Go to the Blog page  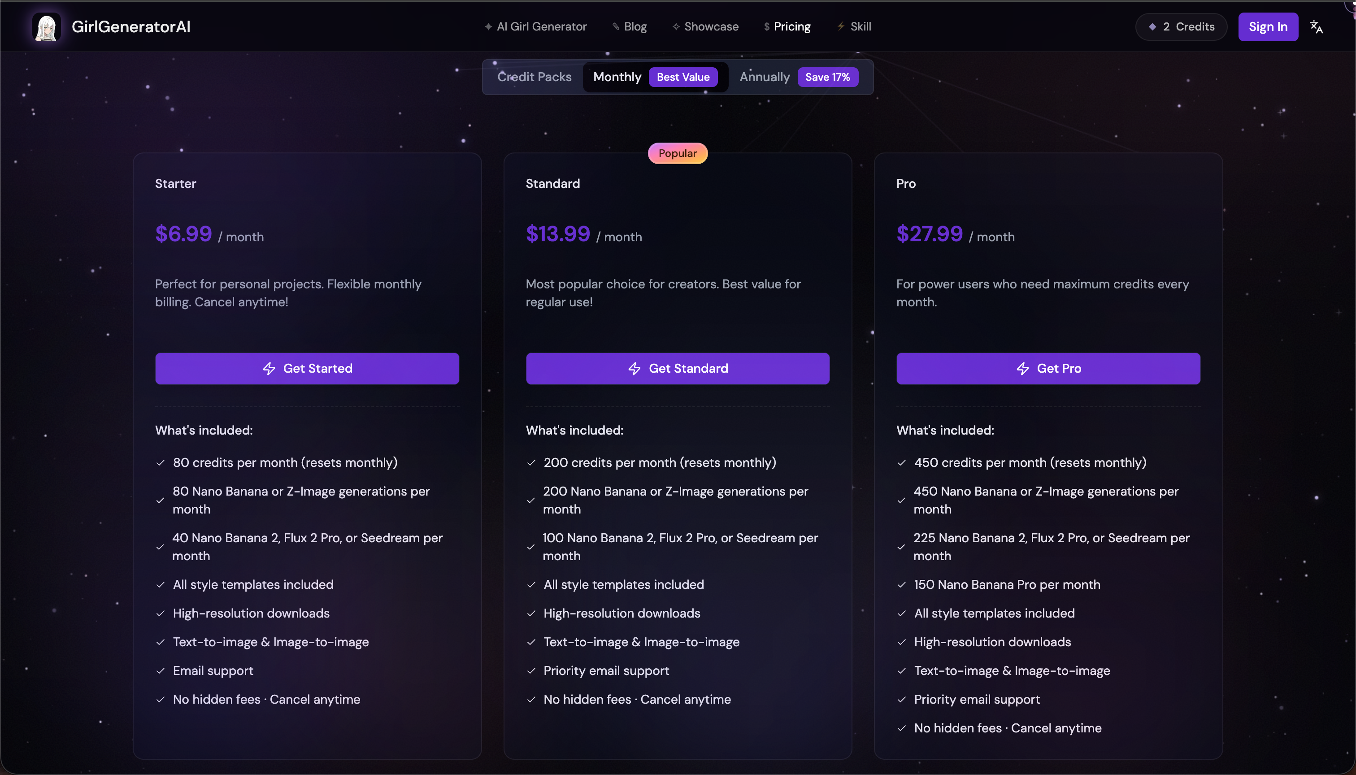tap(635, 26)
